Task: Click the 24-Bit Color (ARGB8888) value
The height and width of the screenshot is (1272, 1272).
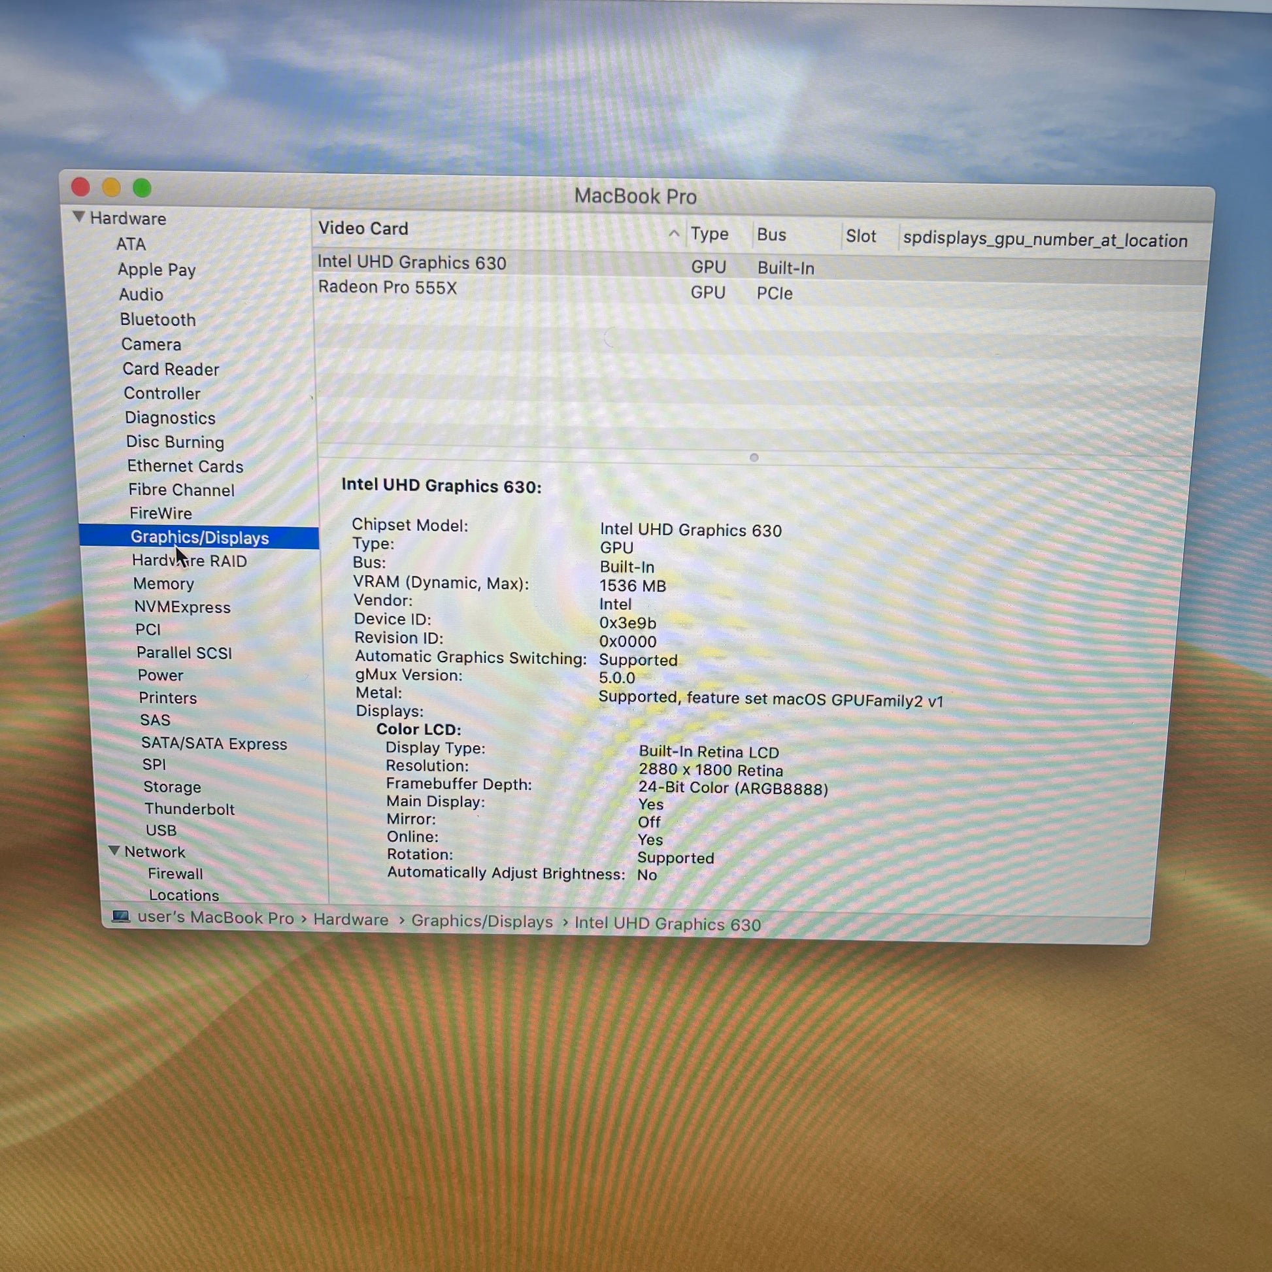Action: click(x=733, y=788)
